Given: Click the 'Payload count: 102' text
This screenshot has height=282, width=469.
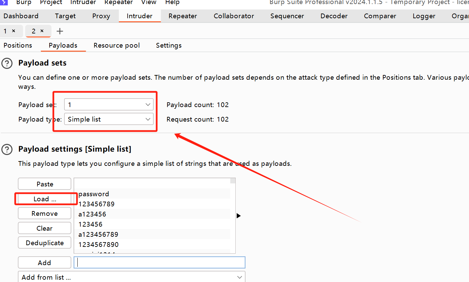Looking at the screenshot, I should 198,105.
